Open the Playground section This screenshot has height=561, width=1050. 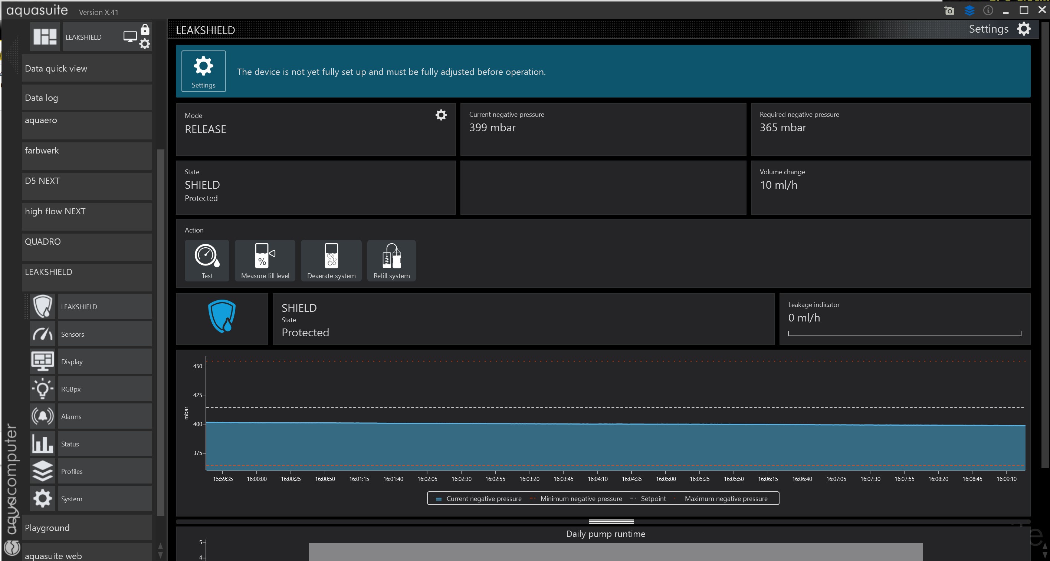point(87,528)
